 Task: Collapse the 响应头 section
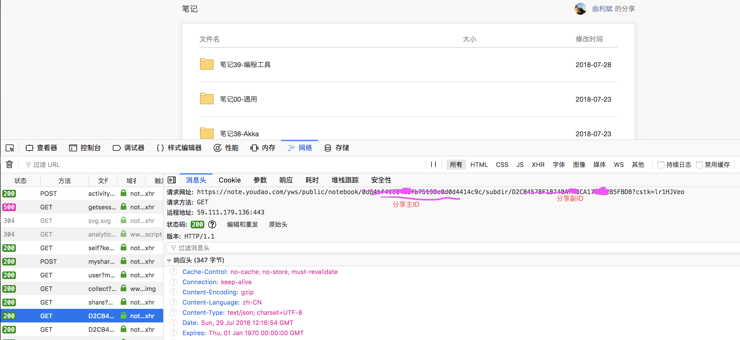pyautogui.click(x=169, y=260)
